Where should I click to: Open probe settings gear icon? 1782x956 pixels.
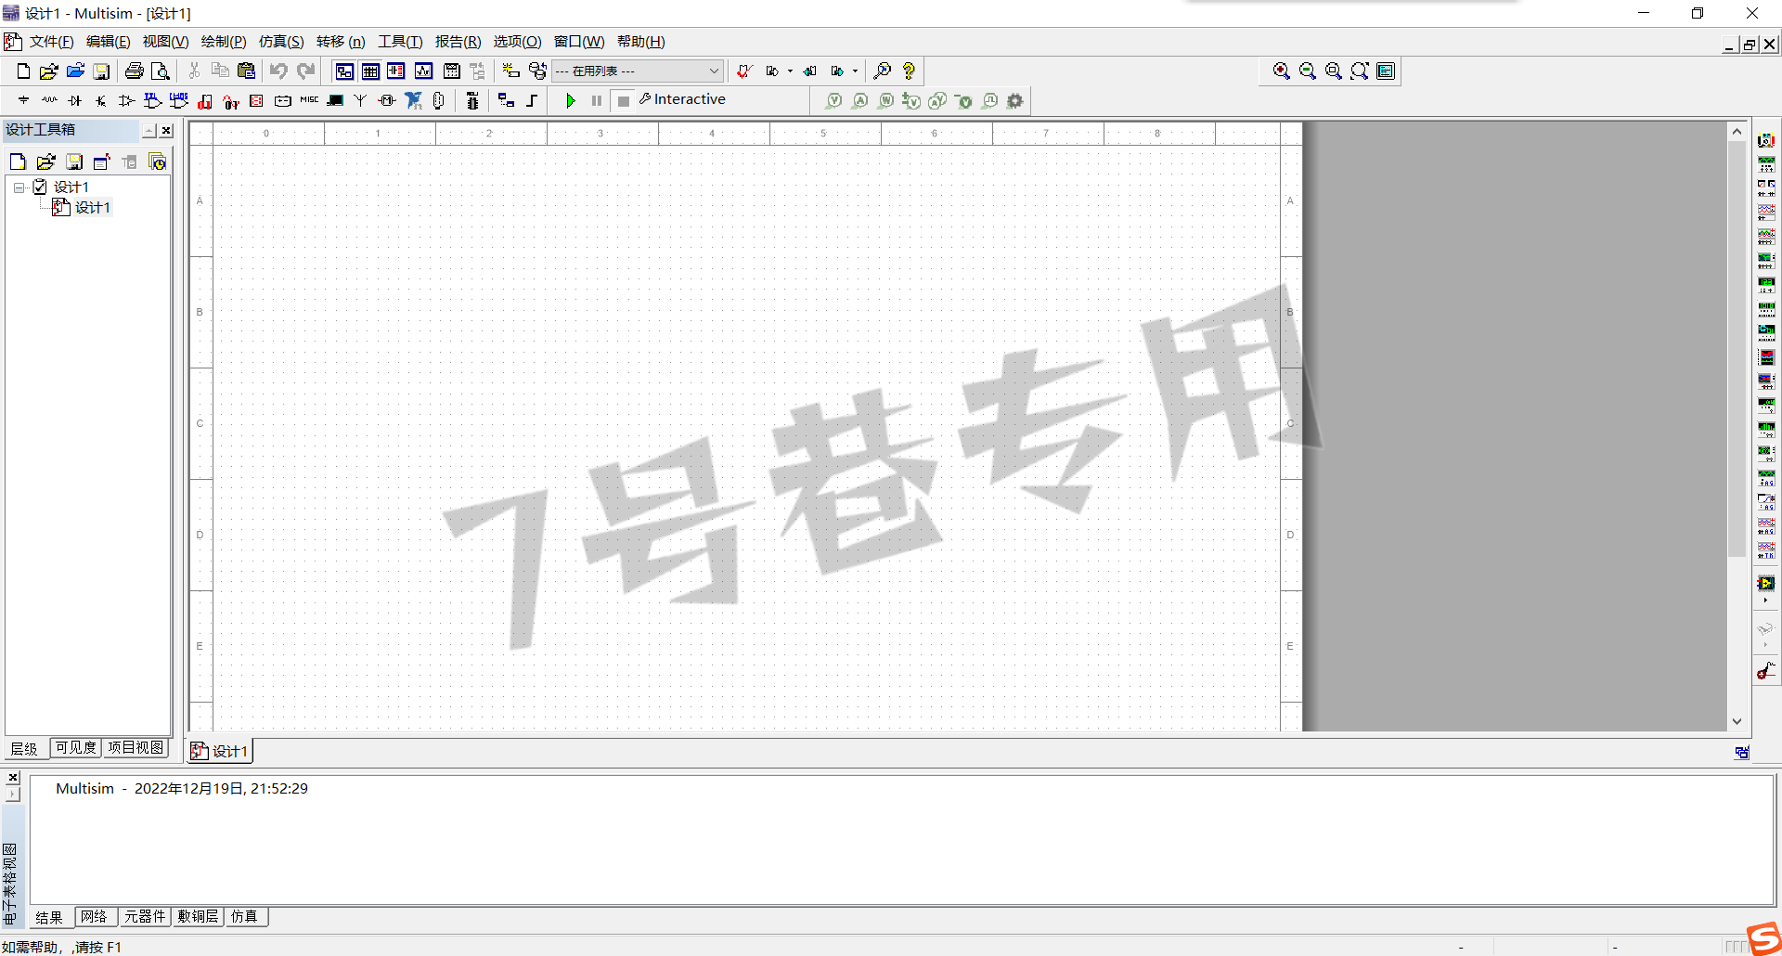coord(1015,100)
